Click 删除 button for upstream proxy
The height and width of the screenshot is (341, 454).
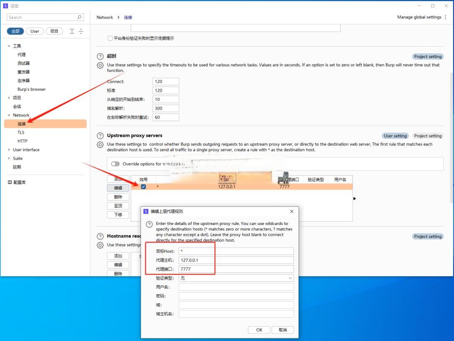click(118, 197)
